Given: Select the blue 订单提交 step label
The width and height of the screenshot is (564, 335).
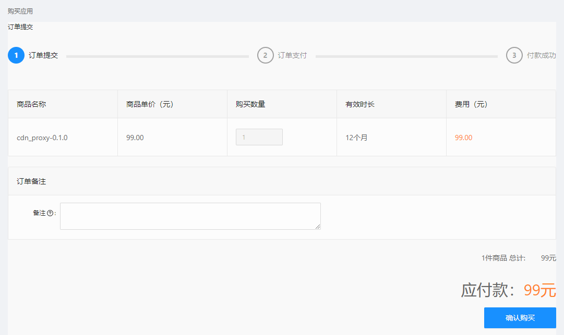Looking at the screenshot, I should 43,55.
